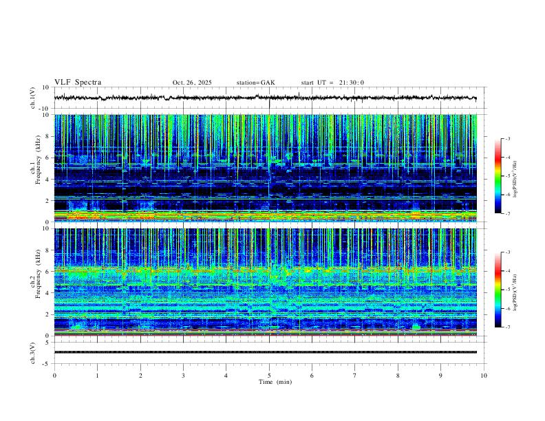Click the "ch.3(V)" axis label
The height and width of the screenshot is (421, 545).
(33, 353)
